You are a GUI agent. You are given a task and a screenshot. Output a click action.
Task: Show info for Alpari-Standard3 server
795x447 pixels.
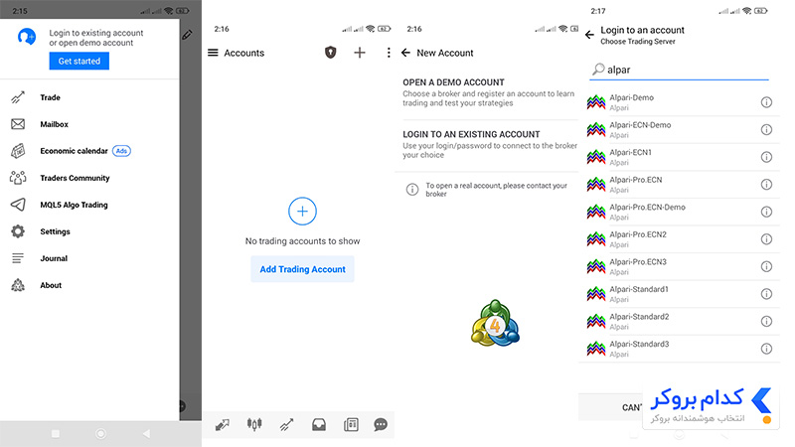(766, 349)
